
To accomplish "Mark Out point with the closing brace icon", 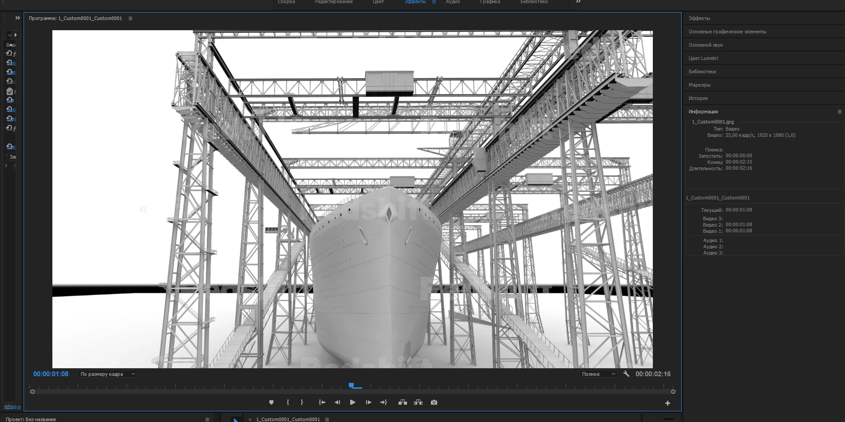I will tap(302, 402).
